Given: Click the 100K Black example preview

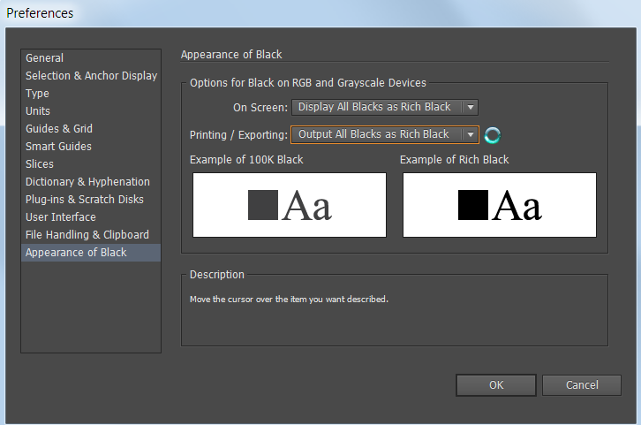Looking at the screenshot, I should pyautogui.click(x=290, y=205).
